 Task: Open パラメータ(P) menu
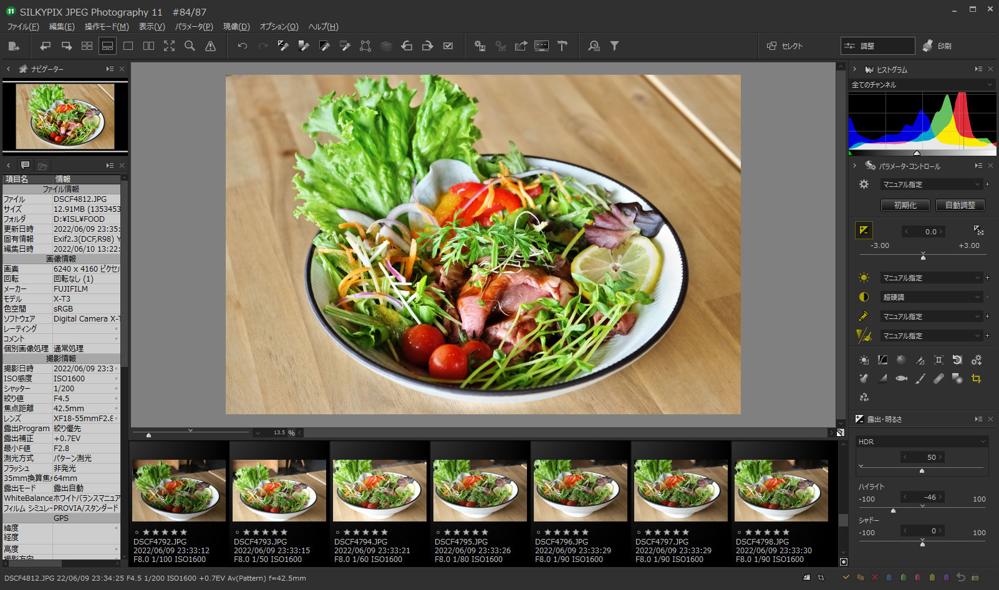click(194, 27)
